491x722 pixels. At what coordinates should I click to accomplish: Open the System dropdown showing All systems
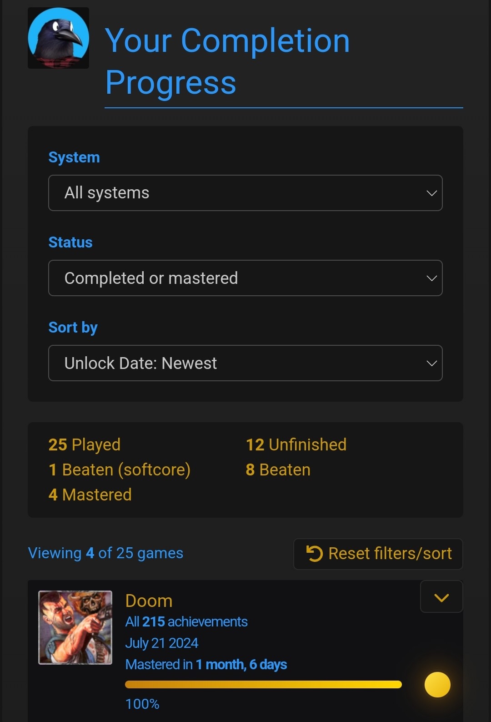point(245,193)
